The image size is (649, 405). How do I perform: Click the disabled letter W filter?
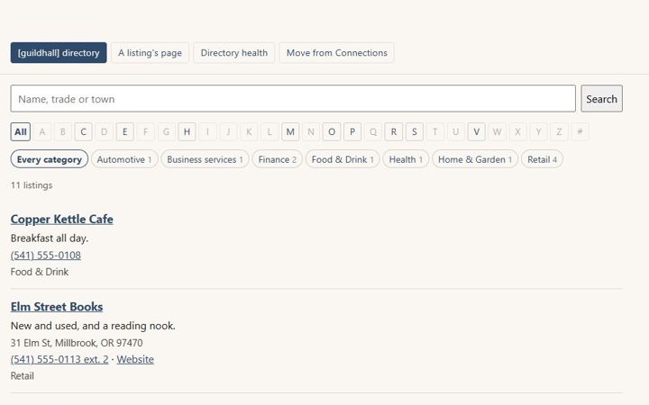[x=497, y=131]
